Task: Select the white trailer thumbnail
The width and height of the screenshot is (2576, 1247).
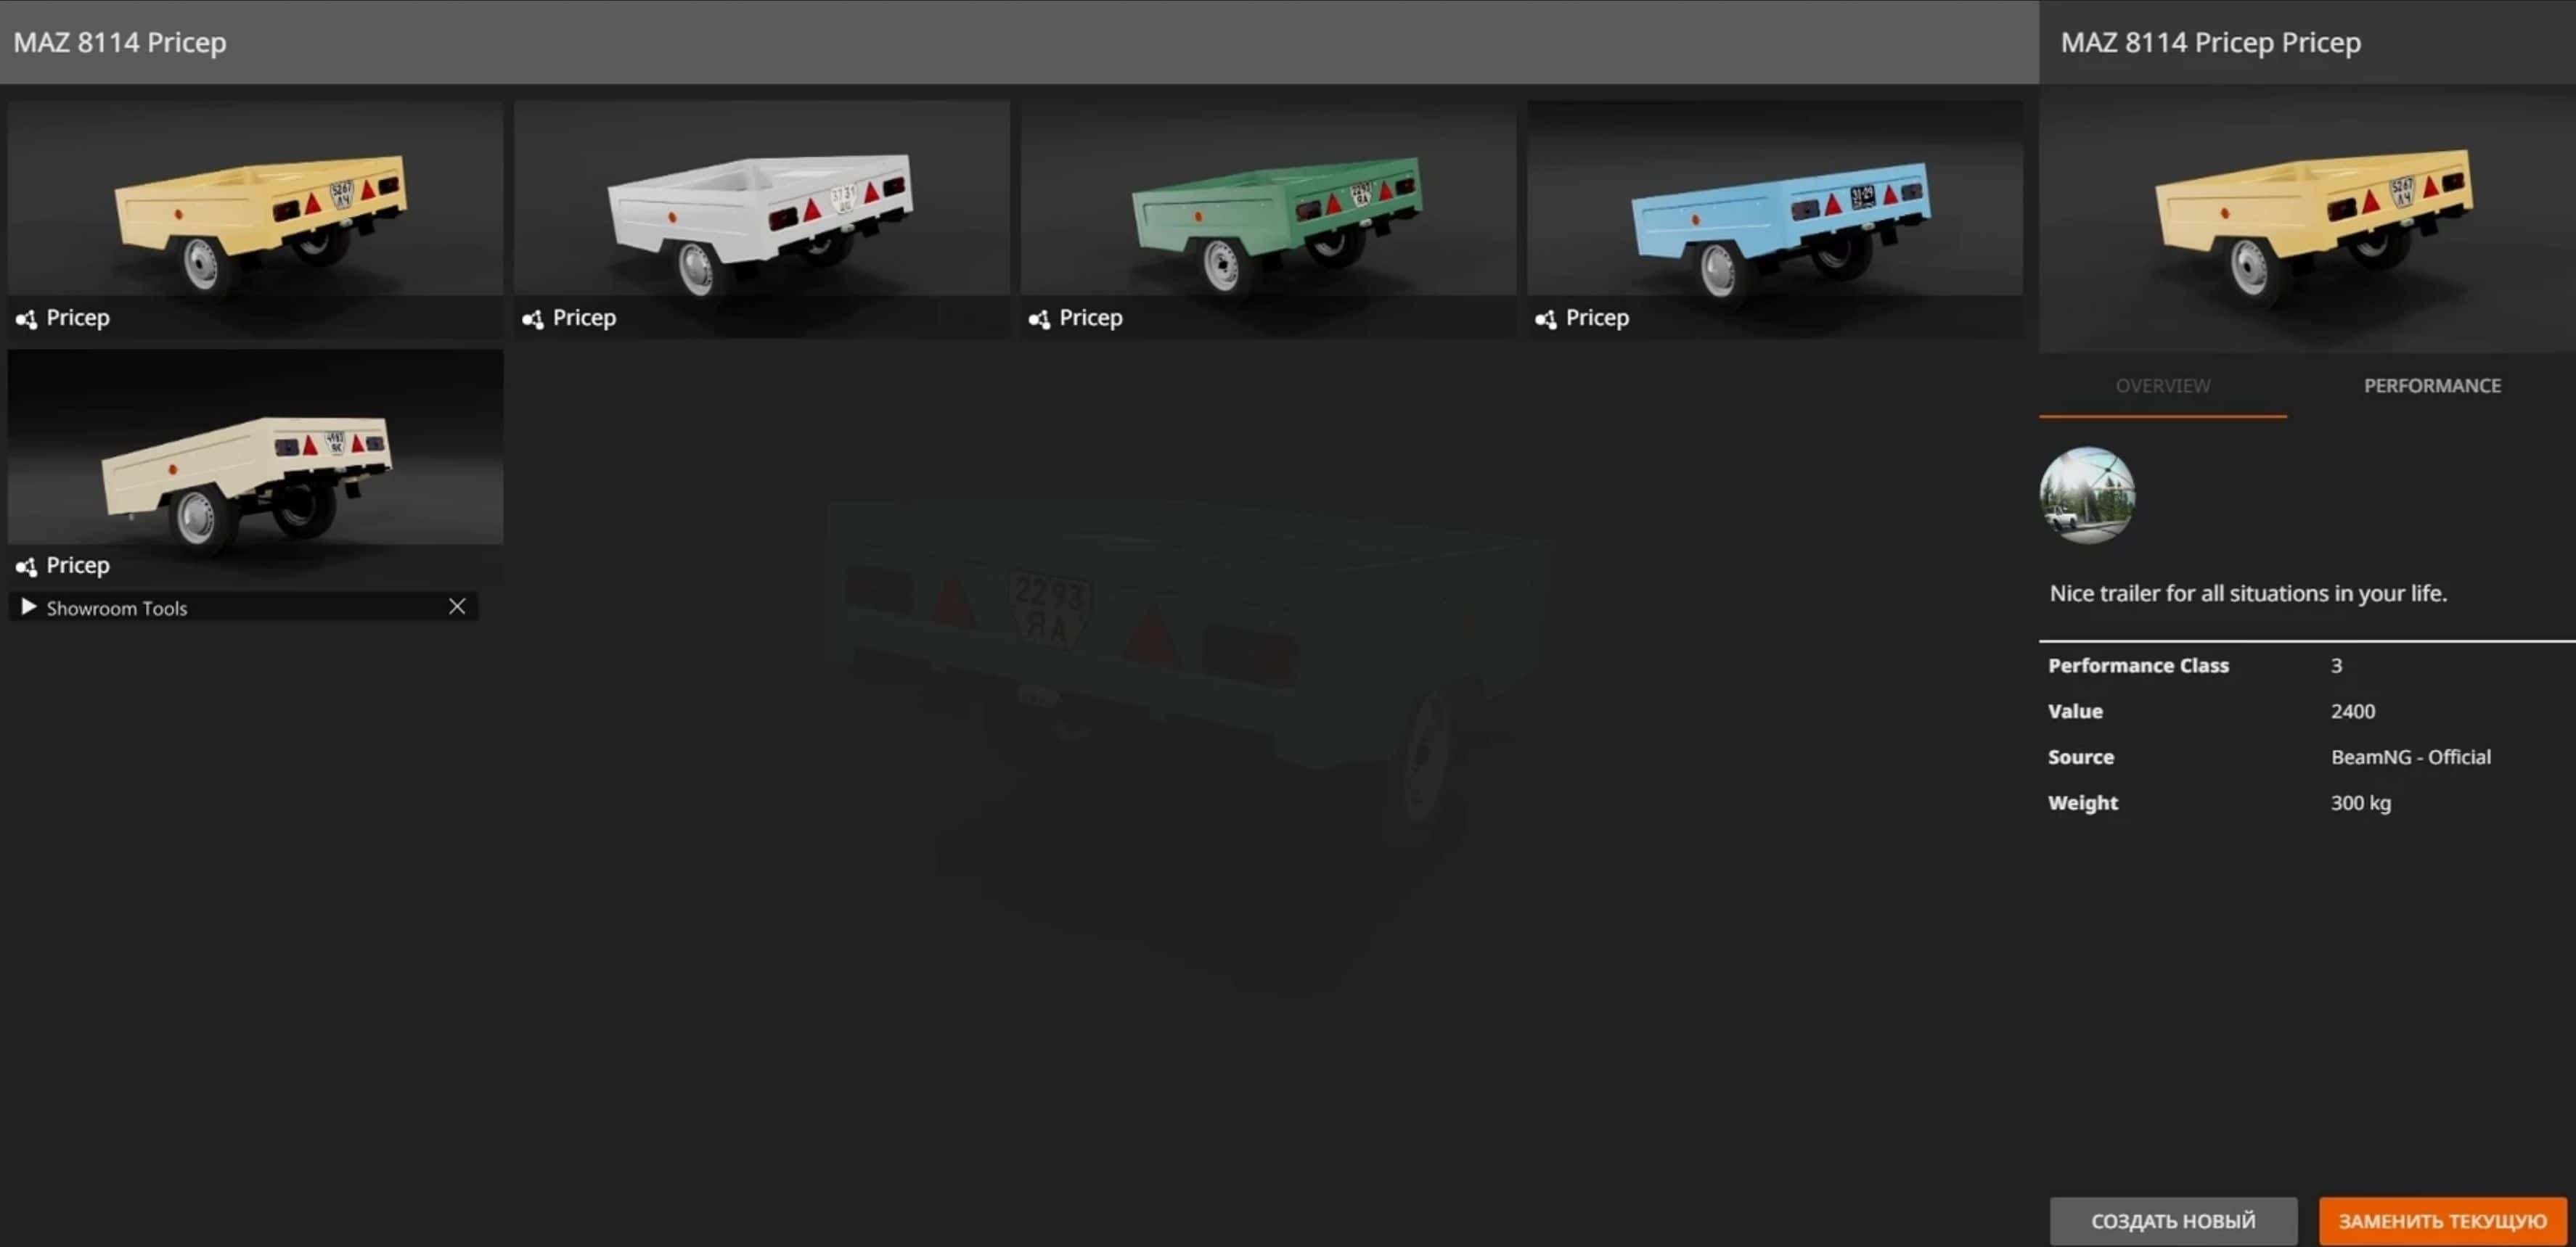Action: [761, 199]
